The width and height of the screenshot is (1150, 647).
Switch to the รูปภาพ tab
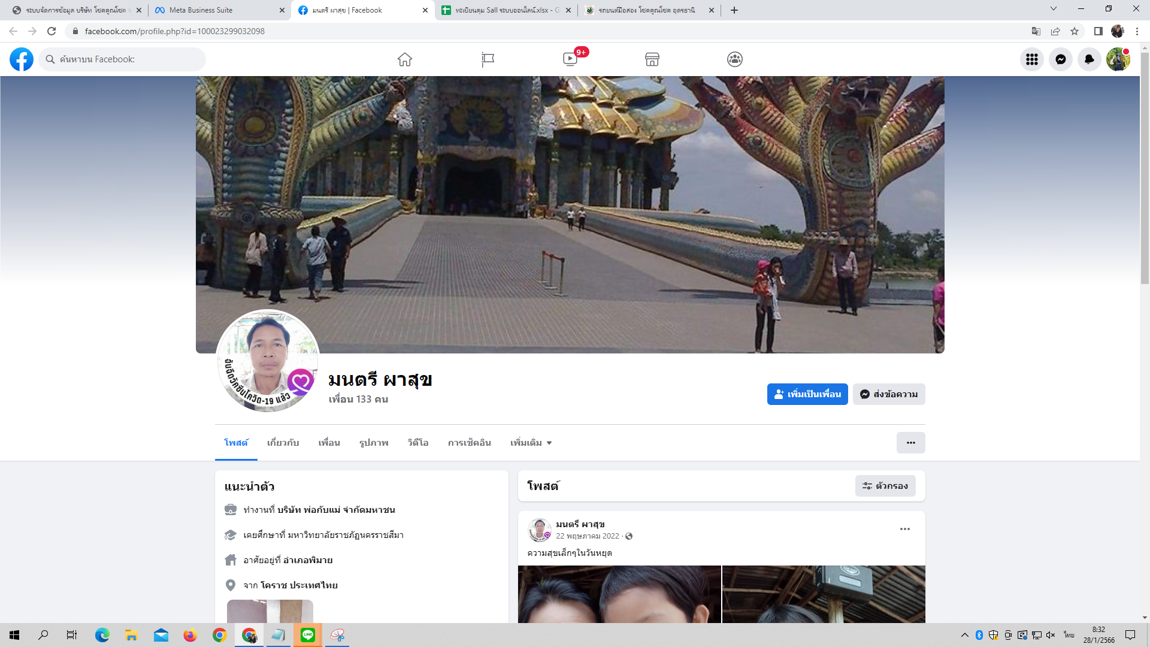[374, 443]
